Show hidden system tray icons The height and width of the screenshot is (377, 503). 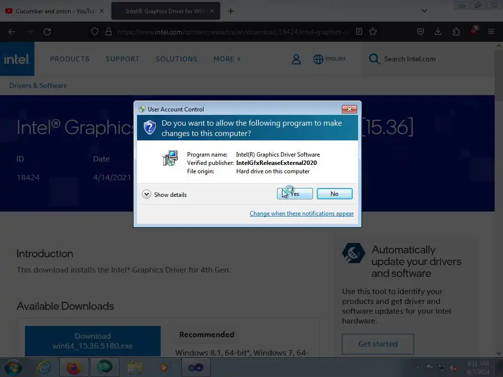(x=418, y=368)
